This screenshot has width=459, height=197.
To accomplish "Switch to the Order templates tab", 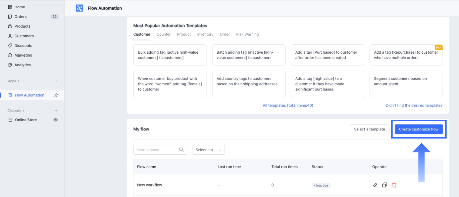I will click(225, 34).
